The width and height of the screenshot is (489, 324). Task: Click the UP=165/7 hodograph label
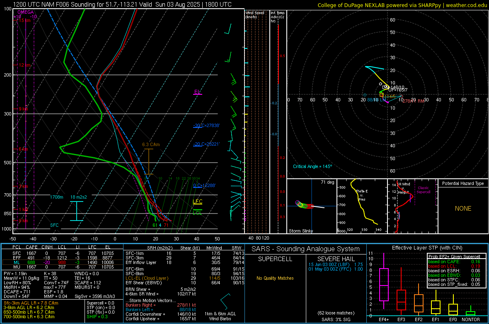point(398,90)
